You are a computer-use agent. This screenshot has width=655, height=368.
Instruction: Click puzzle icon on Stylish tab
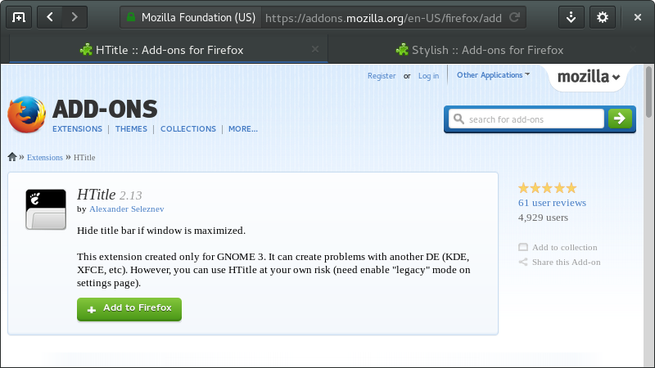pyautogui.click(x=402, y=50)
